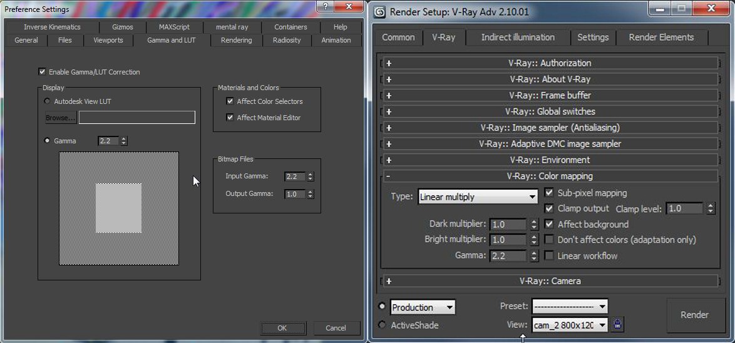Open the Containers tab

pyautogui.click(x=290, y=27)
